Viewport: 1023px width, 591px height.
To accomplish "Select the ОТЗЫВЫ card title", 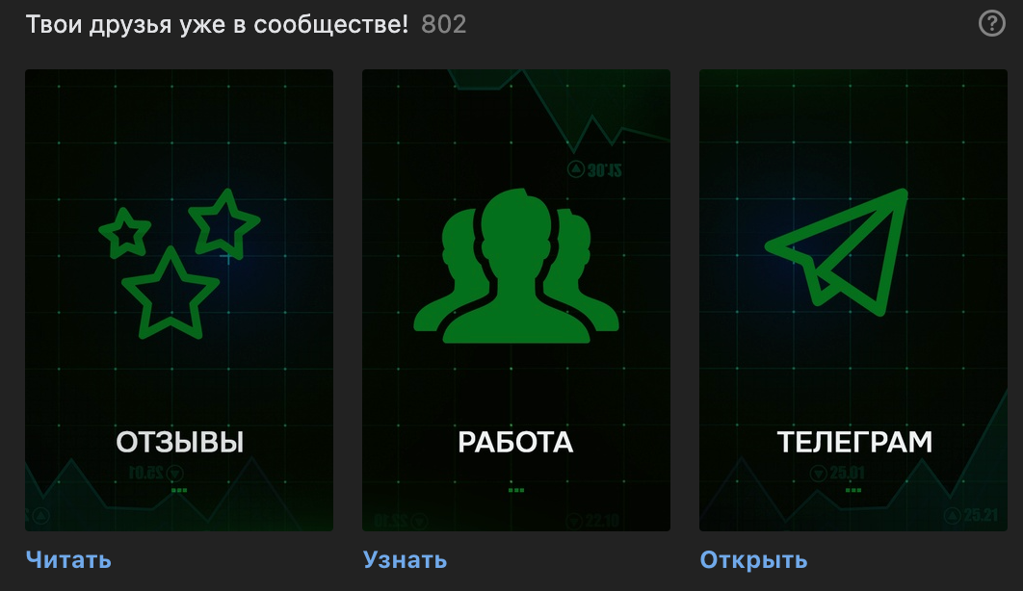I will [179, 443].
